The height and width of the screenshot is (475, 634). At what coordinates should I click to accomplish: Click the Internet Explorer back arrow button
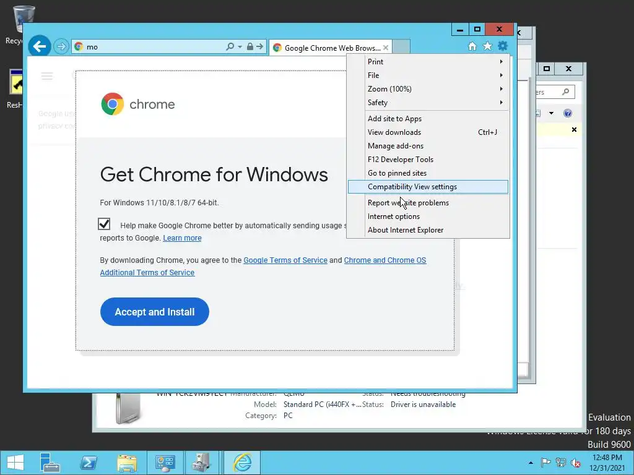click(39, 46)
